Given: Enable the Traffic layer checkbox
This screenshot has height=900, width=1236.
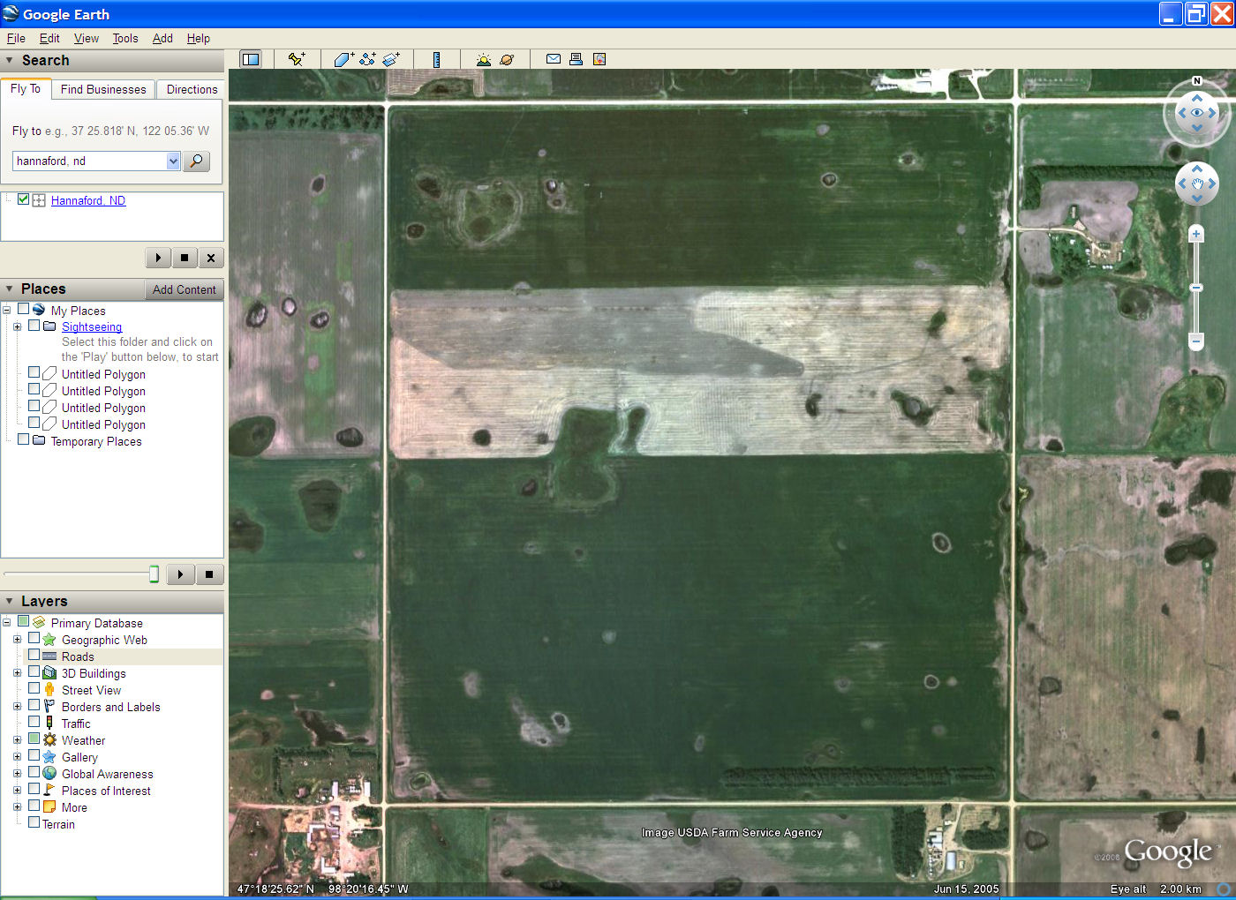Looking at the screenshot, I should click(34, 722).
